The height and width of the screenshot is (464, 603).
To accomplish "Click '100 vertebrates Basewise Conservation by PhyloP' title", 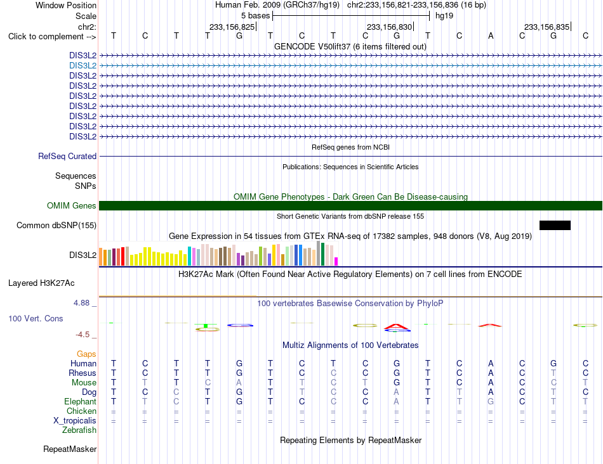I will coord(350,304).
